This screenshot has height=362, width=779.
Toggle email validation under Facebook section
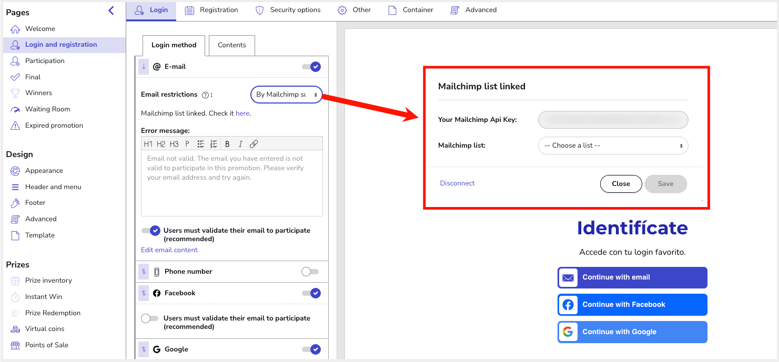click(150, 318)
